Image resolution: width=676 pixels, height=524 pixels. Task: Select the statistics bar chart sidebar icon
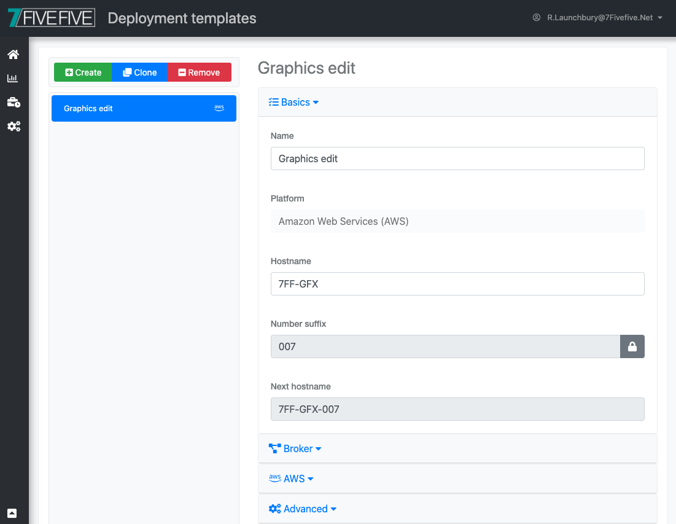(14, 78)
